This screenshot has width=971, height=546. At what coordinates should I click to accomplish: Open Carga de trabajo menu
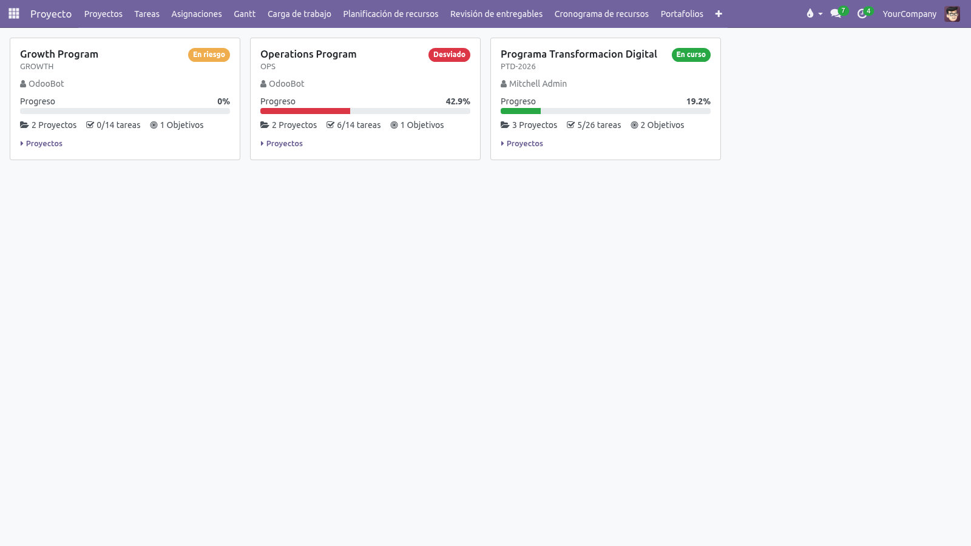point(299,14)
